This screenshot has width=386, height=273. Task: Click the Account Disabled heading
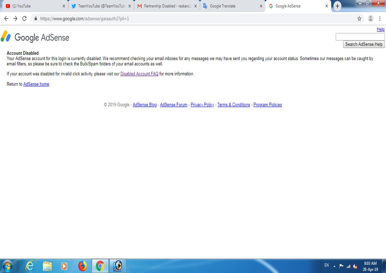pos(23,53)
